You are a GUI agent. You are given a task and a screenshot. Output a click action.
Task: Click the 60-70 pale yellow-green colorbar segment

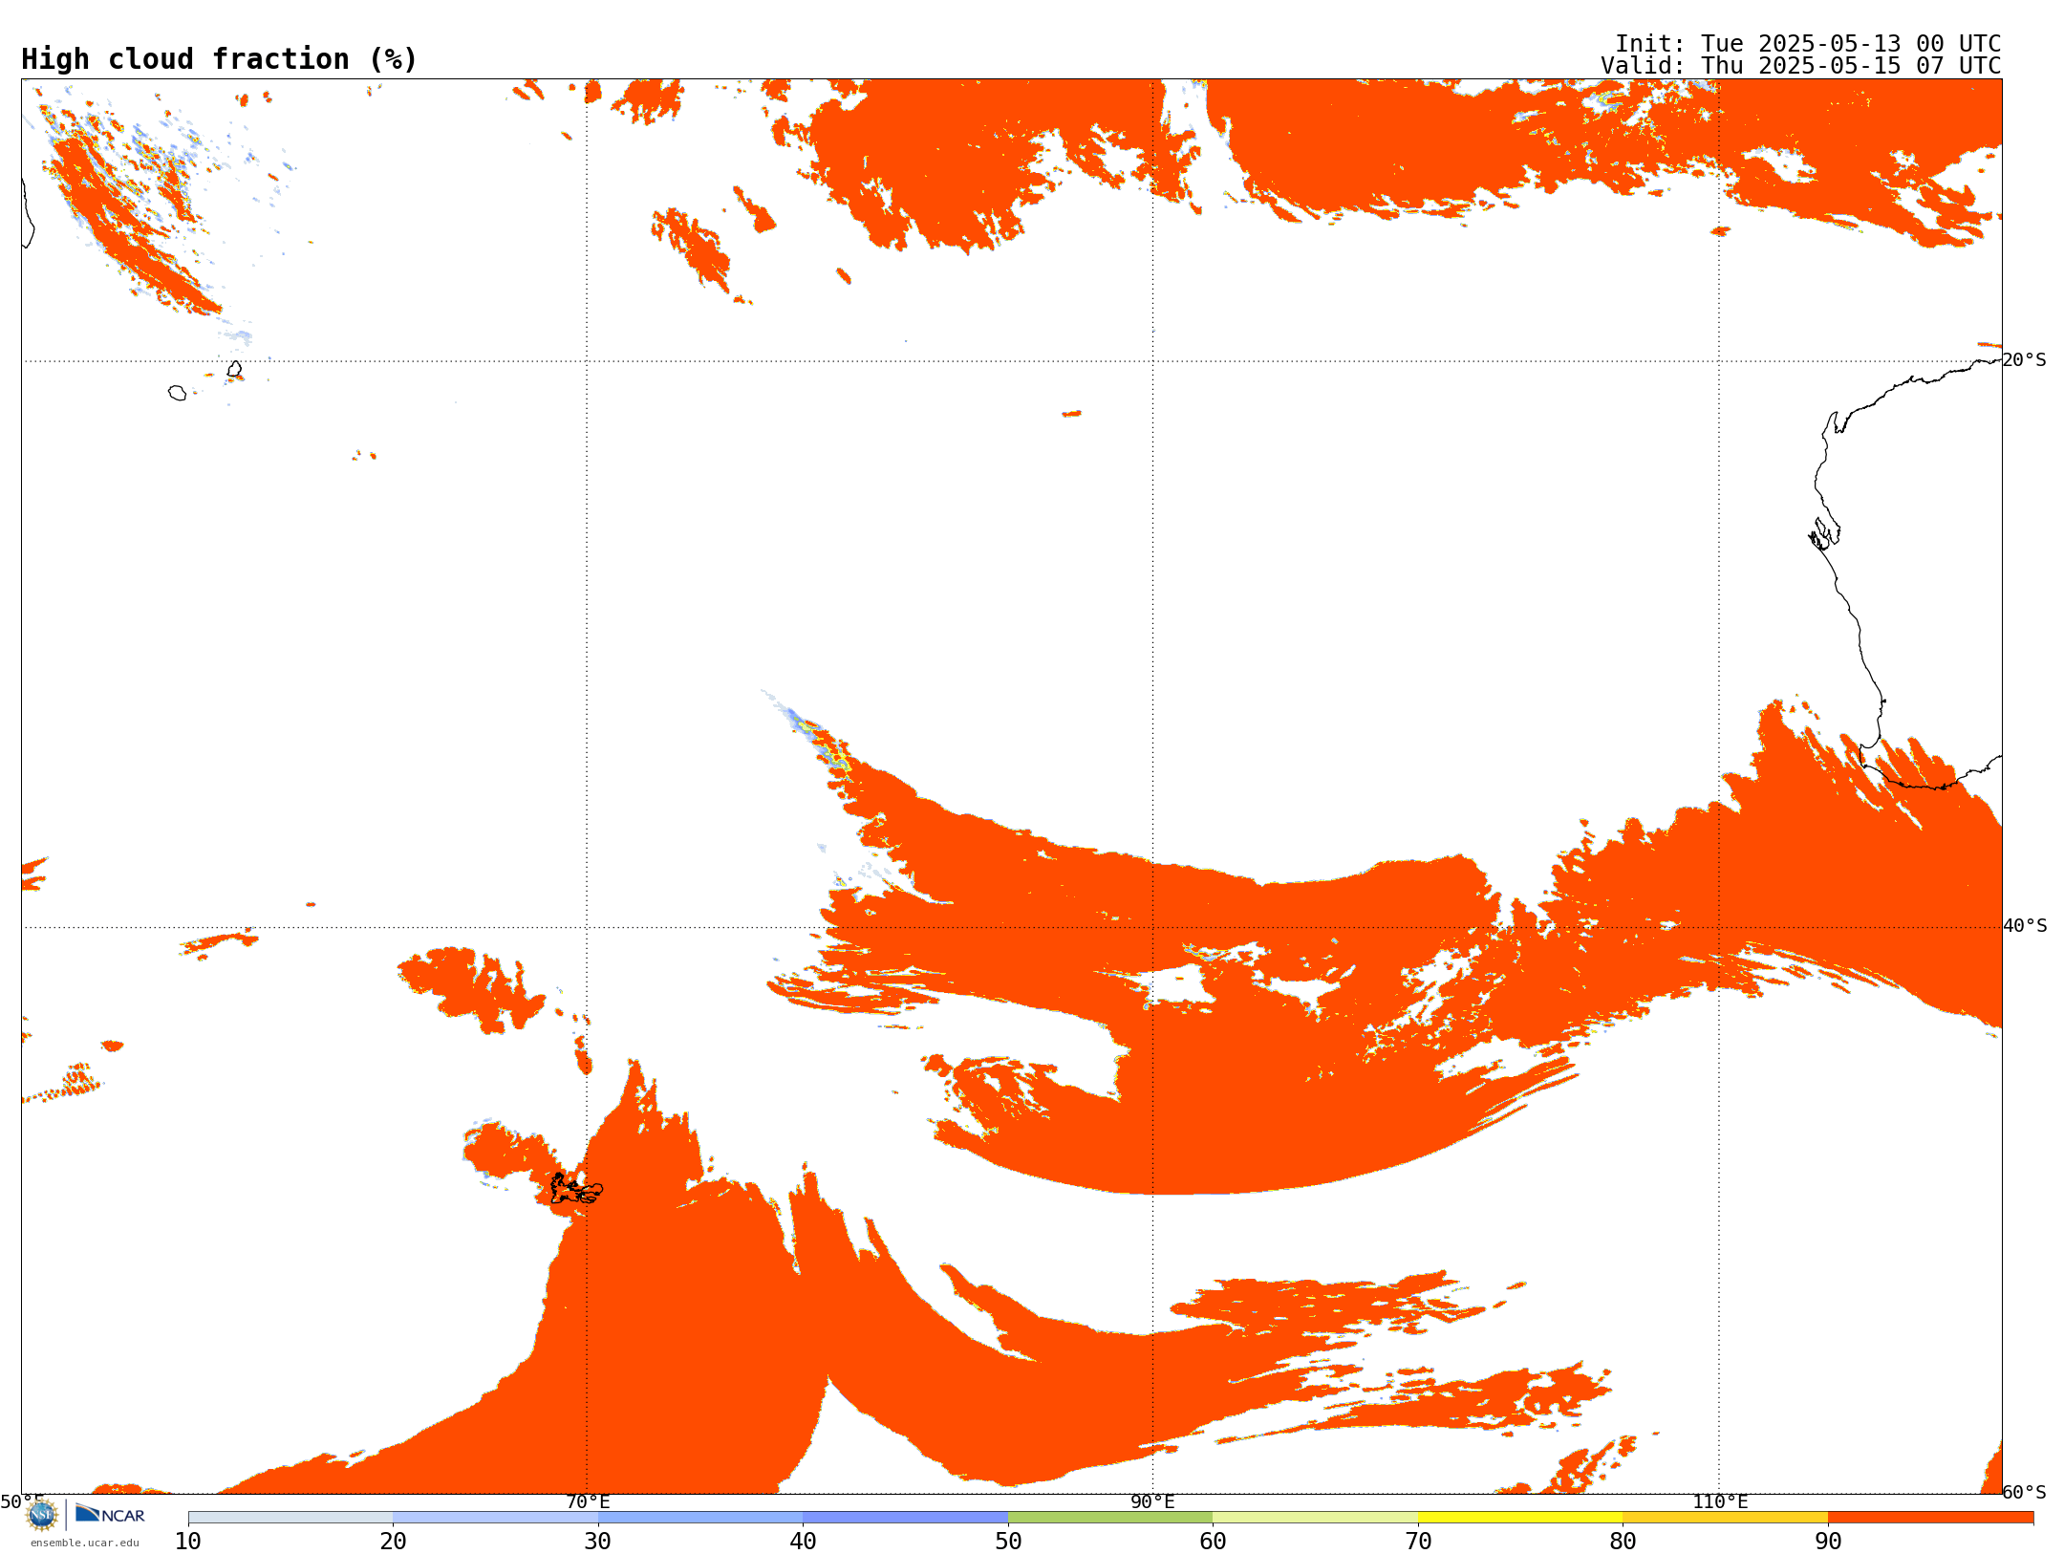tap(1316, 1518)
